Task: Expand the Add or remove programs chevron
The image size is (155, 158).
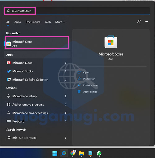Action: click(x=66, y=105)
